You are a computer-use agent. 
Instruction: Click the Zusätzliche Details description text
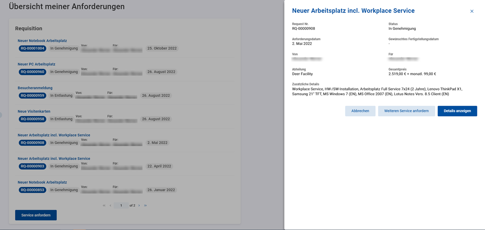[377, 91]
